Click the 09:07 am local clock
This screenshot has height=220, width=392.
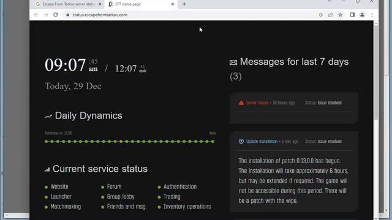tap(71, 65)
